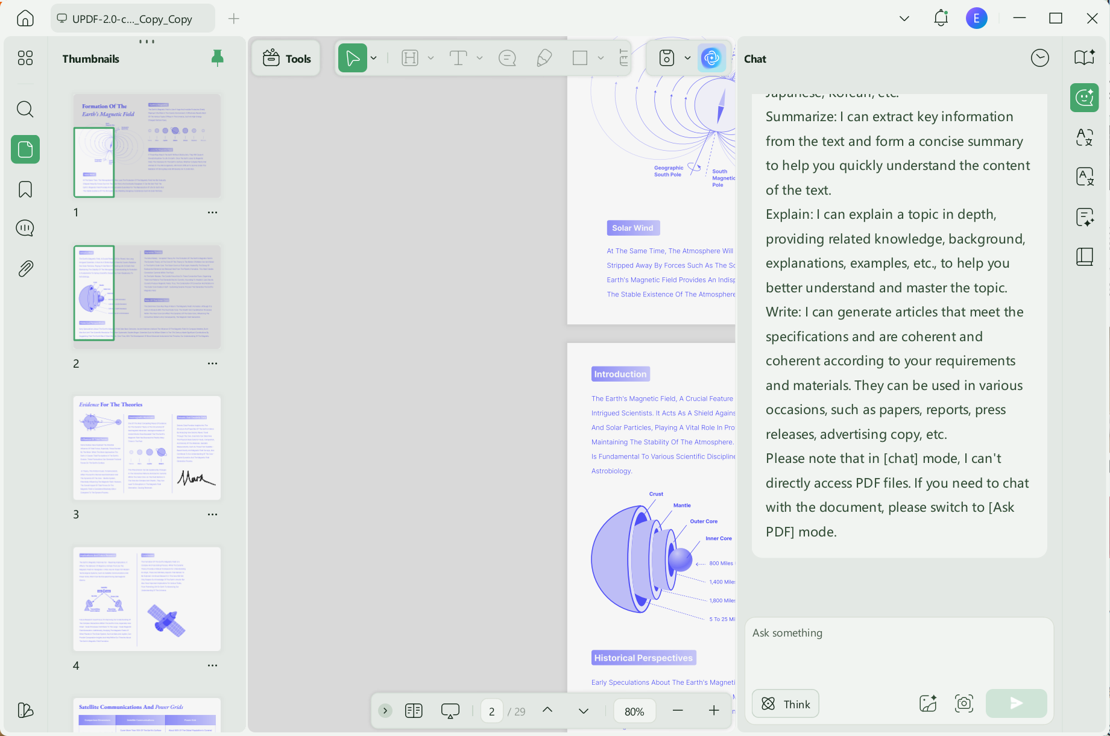Screen dimensions: 1110x736
Task: Open thumbnails panel three-dot handle
Action: point(147,42)
